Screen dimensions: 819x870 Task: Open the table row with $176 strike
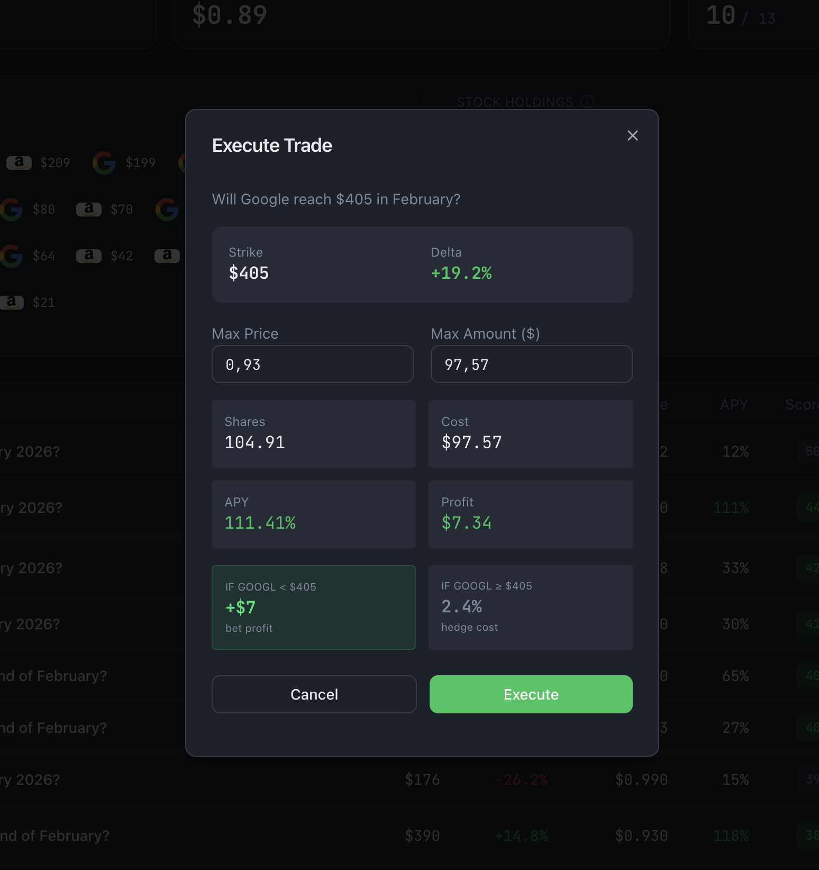click(x=422, y=780)
